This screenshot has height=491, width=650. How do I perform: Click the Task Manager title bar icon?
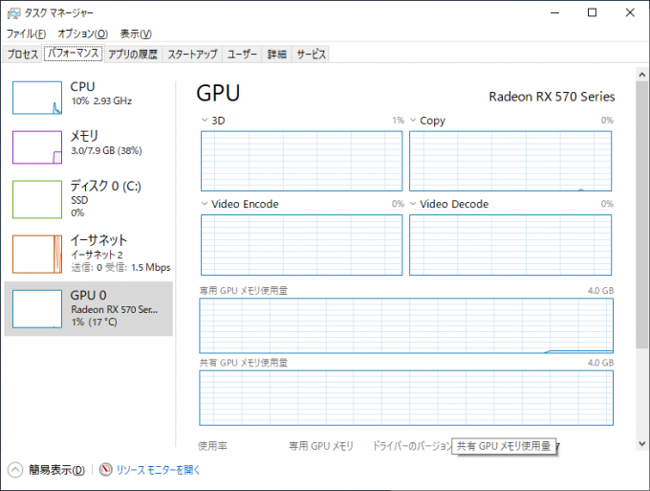(13, 13)
